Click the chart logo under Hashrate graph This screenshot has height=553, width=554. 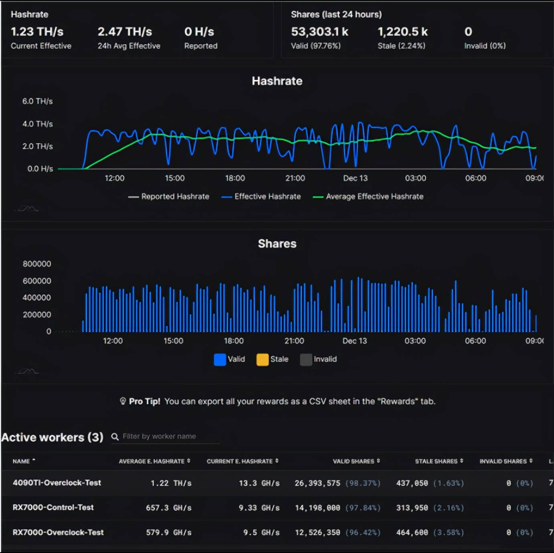[26, 208]
